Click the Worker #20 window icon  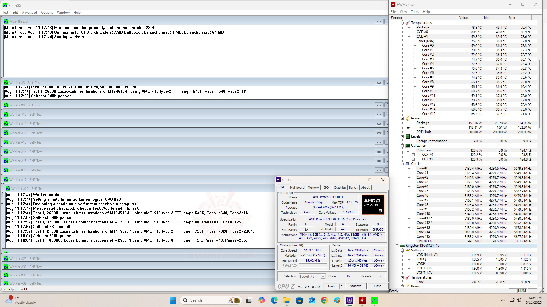click(x=8, y=188)
